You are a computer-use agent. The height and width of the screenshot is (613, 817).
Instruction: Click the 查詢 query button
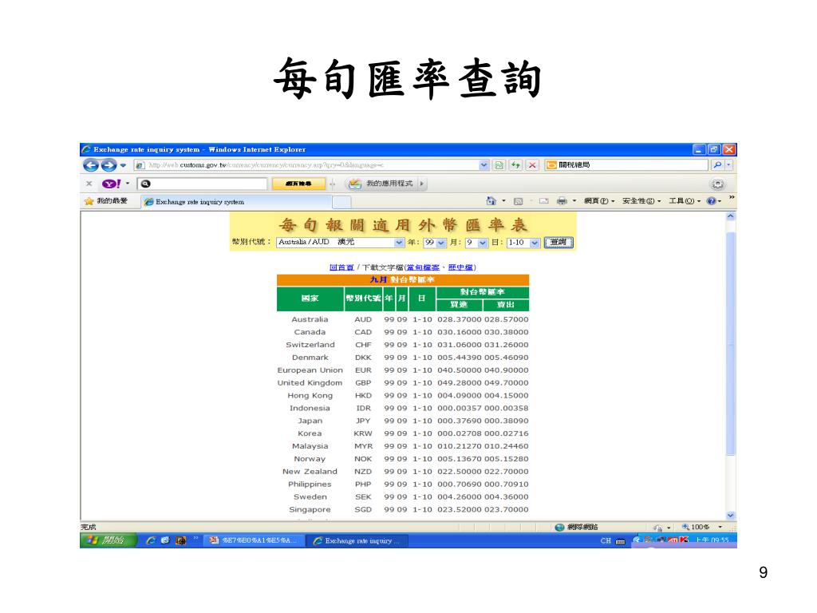coord(558,243)
